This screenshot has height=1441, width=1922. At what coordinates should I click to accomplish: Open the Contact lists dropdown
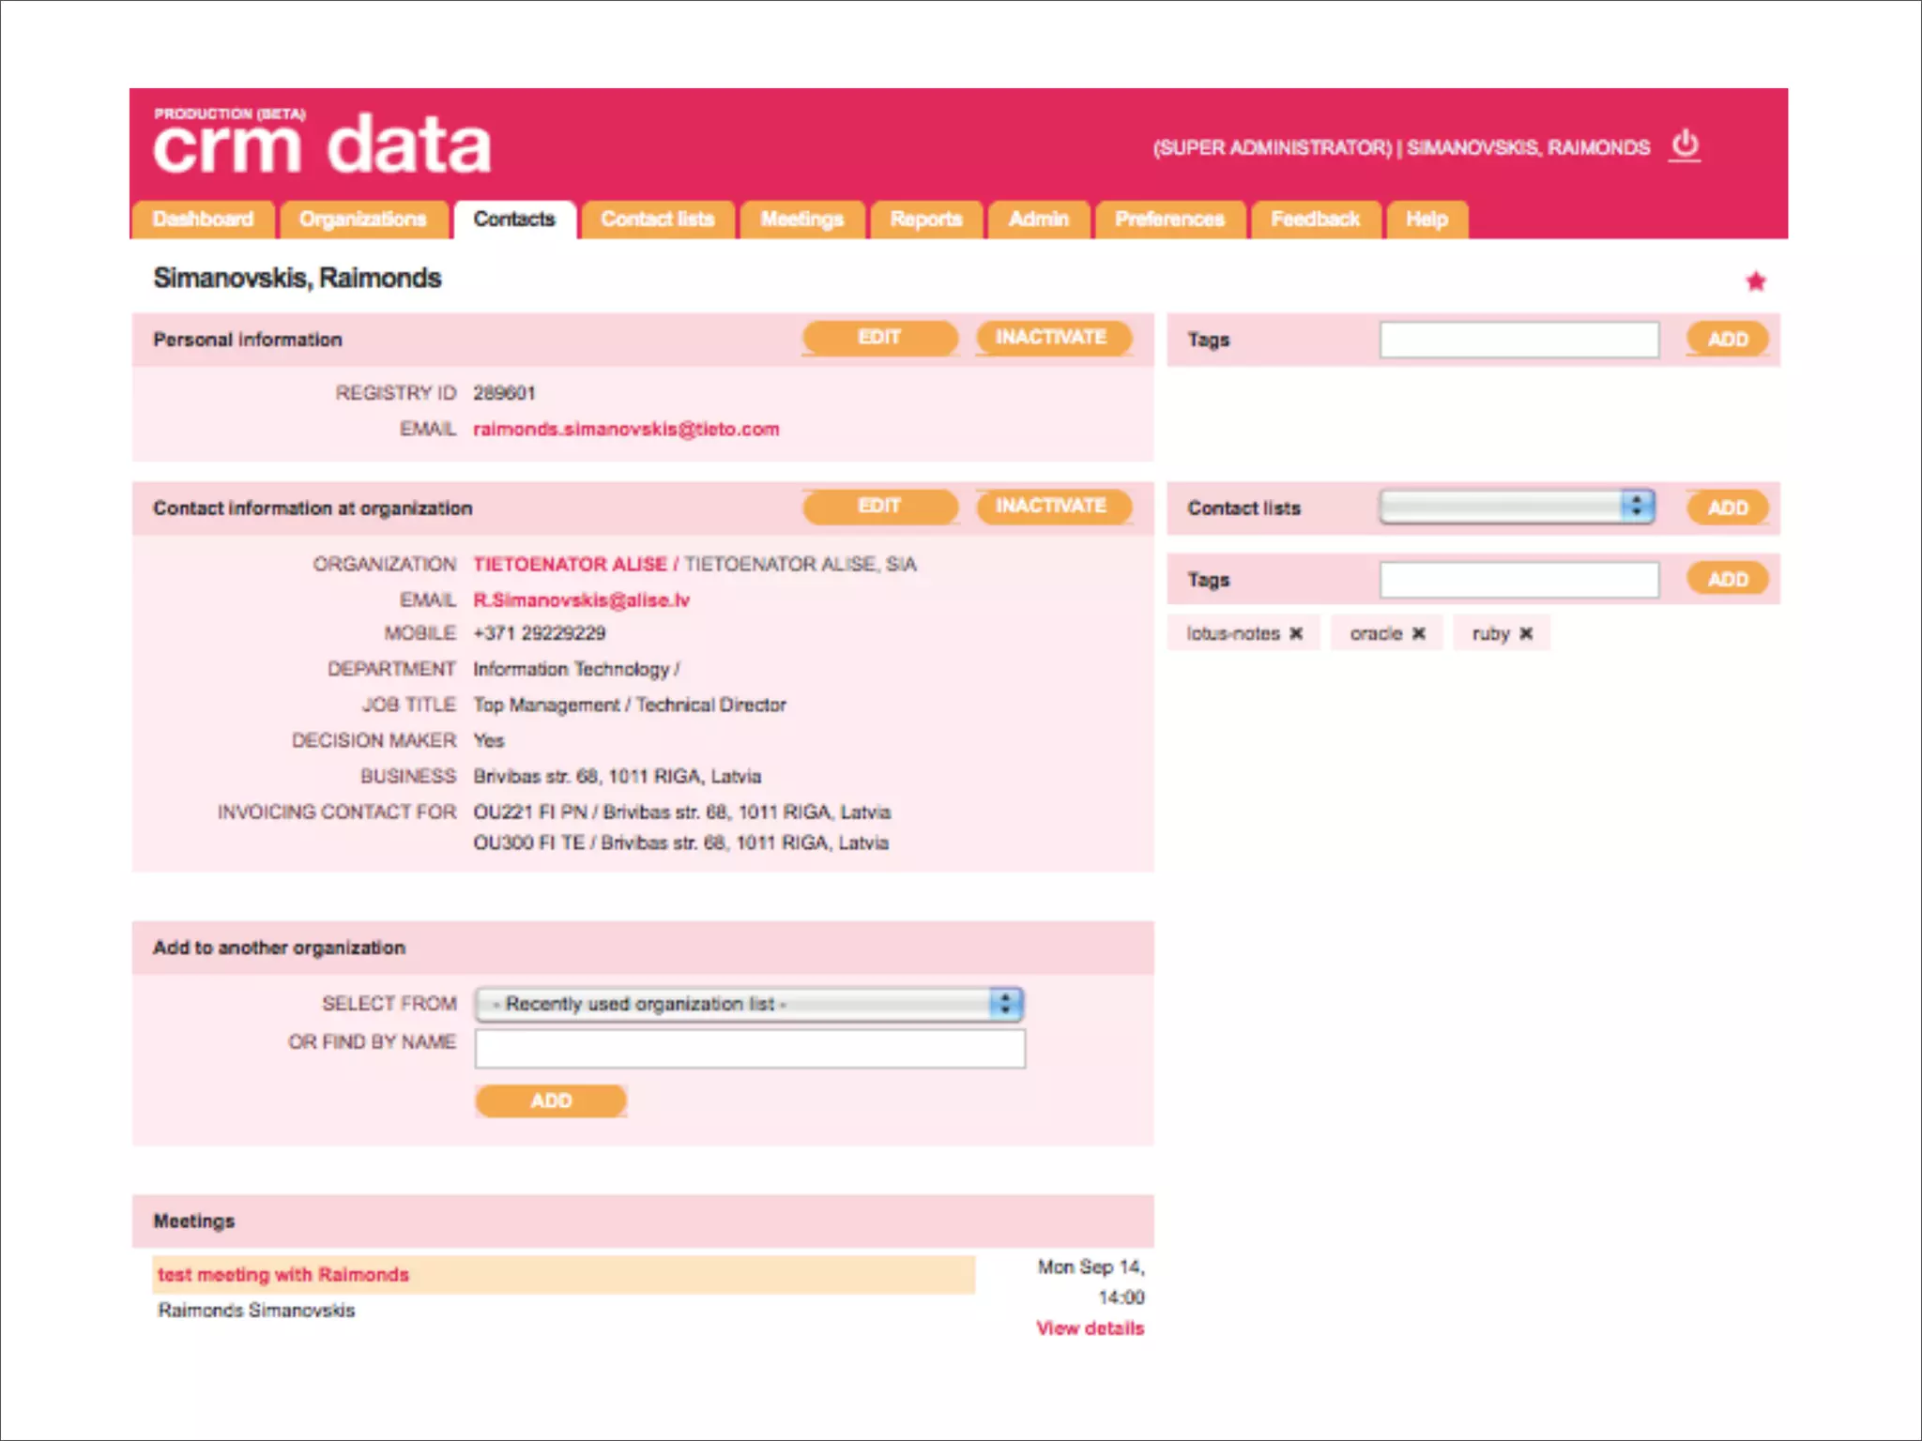point(1516,508)
